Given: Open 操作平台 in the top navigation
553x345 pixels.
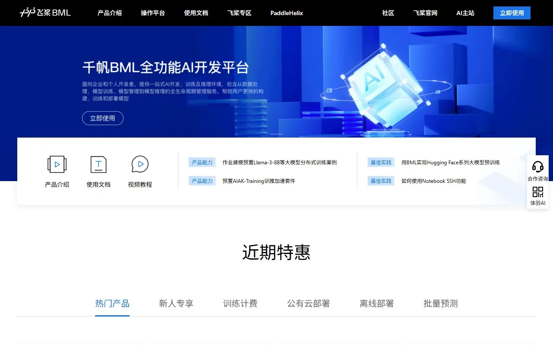Looking at the screenshot, I should click(153, 13).
